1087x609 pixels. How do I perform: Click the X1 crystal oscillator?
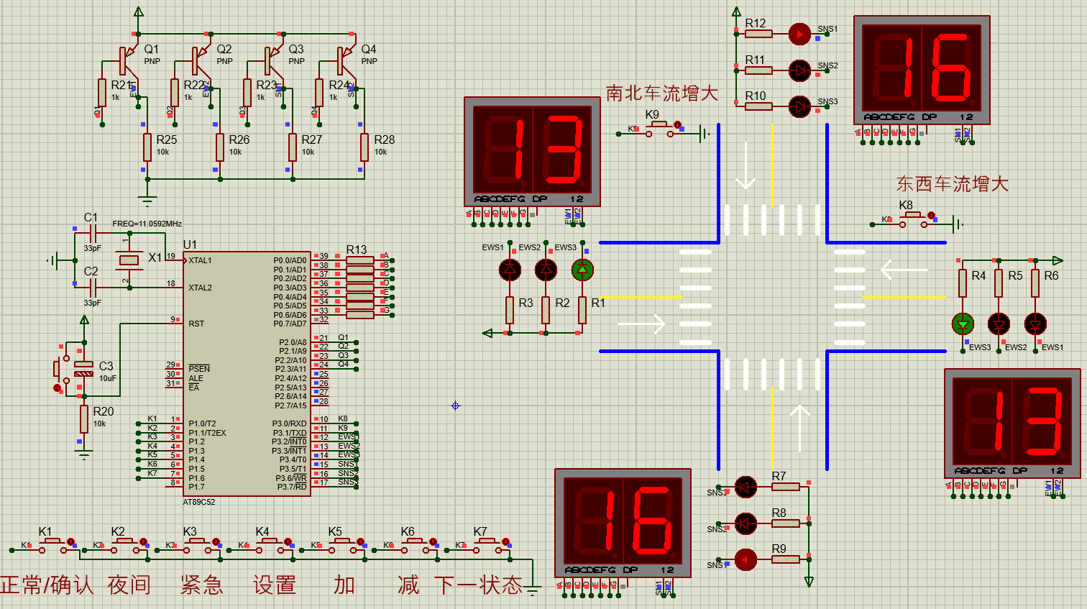pyautogui.click(x=129, y=260)
